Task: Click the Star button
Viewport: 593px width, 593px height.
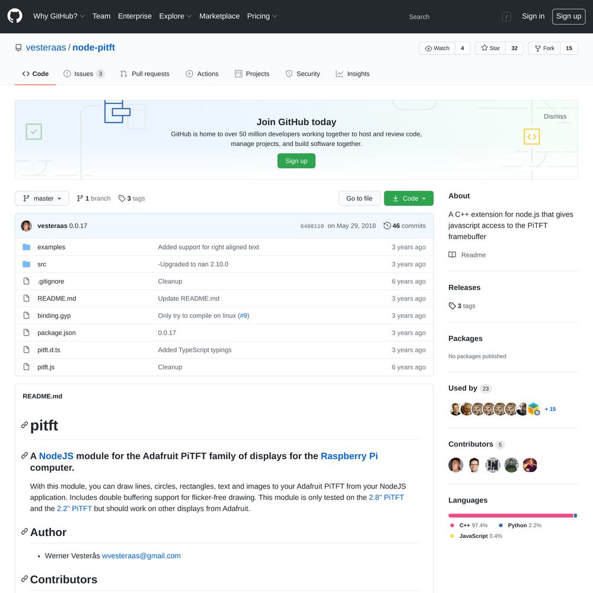Action: [x=490, y=48]
